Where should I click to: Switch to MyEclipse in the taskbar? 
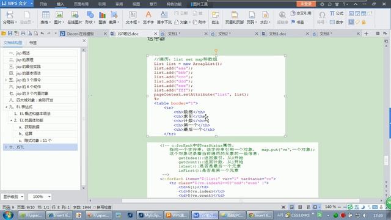tap(150, 215)
